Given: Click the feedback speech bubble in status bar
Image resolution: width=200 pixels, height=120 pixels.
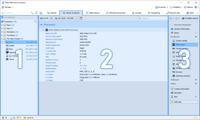Looking at the screenshot, I should click(x=195, y=118).
